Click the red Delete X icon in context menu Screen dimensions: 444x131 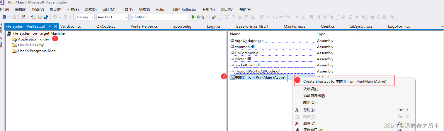297,123
